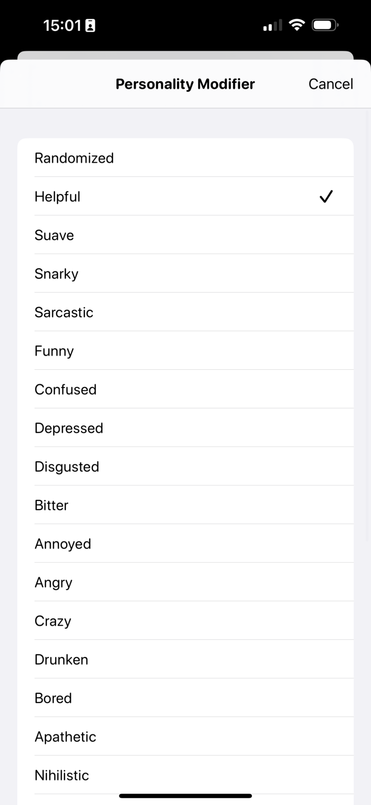Choose the Confused option
The image size is (371, 805).
(x=66, y=389)
